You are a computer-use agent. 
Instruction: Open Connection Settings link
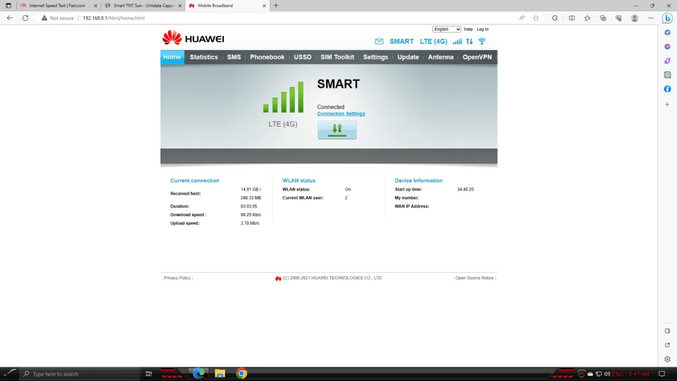[x=341, y=114]
